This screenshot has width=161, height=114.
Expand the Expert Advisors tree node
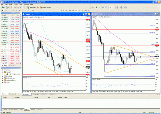(x=3, y=78)
